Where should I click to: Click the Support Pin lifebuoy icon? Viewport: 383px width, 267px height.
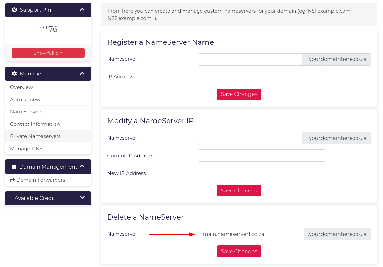14,10
